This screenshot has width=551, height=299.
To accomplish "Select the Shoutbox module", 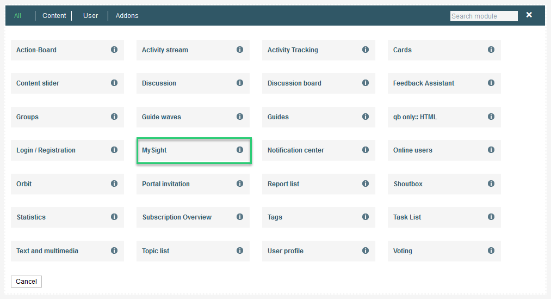I will pos(444,184).
